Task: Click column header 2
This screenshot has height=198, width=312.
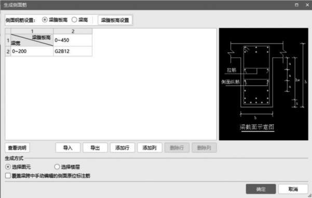Action: [x=73, y=31]
